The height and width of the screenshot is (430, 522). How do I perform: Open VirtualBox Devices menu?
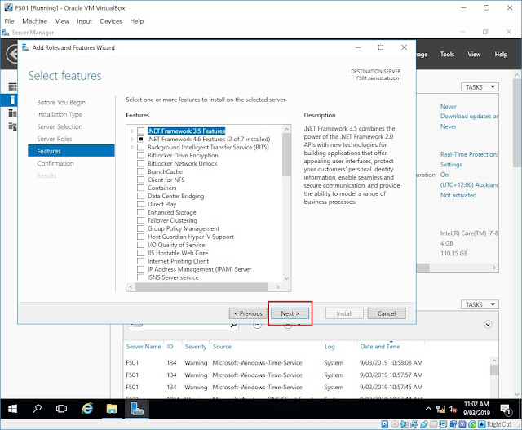coord(111,21)
